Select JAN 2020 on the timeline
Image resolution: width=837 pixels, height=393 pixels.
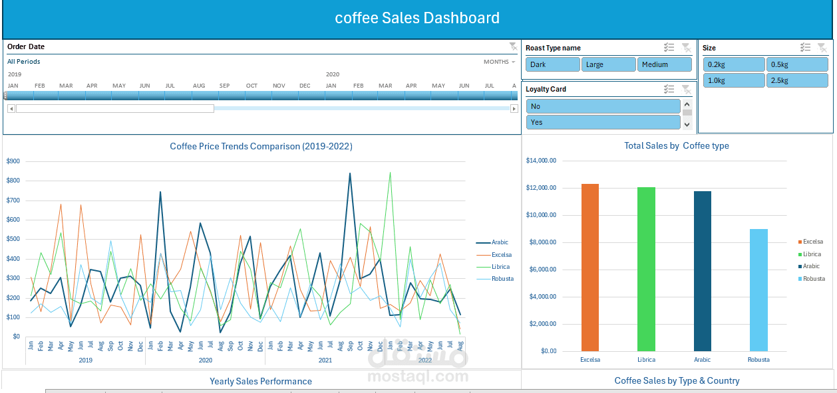338,96
